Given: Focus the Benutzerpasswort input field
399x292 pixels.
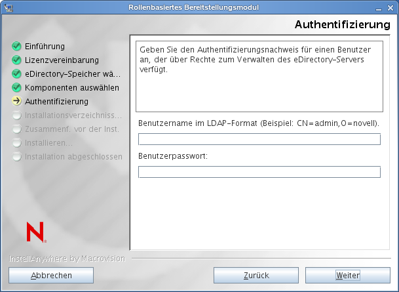Looking at the screenshot, I should click(x=259, y=172).
